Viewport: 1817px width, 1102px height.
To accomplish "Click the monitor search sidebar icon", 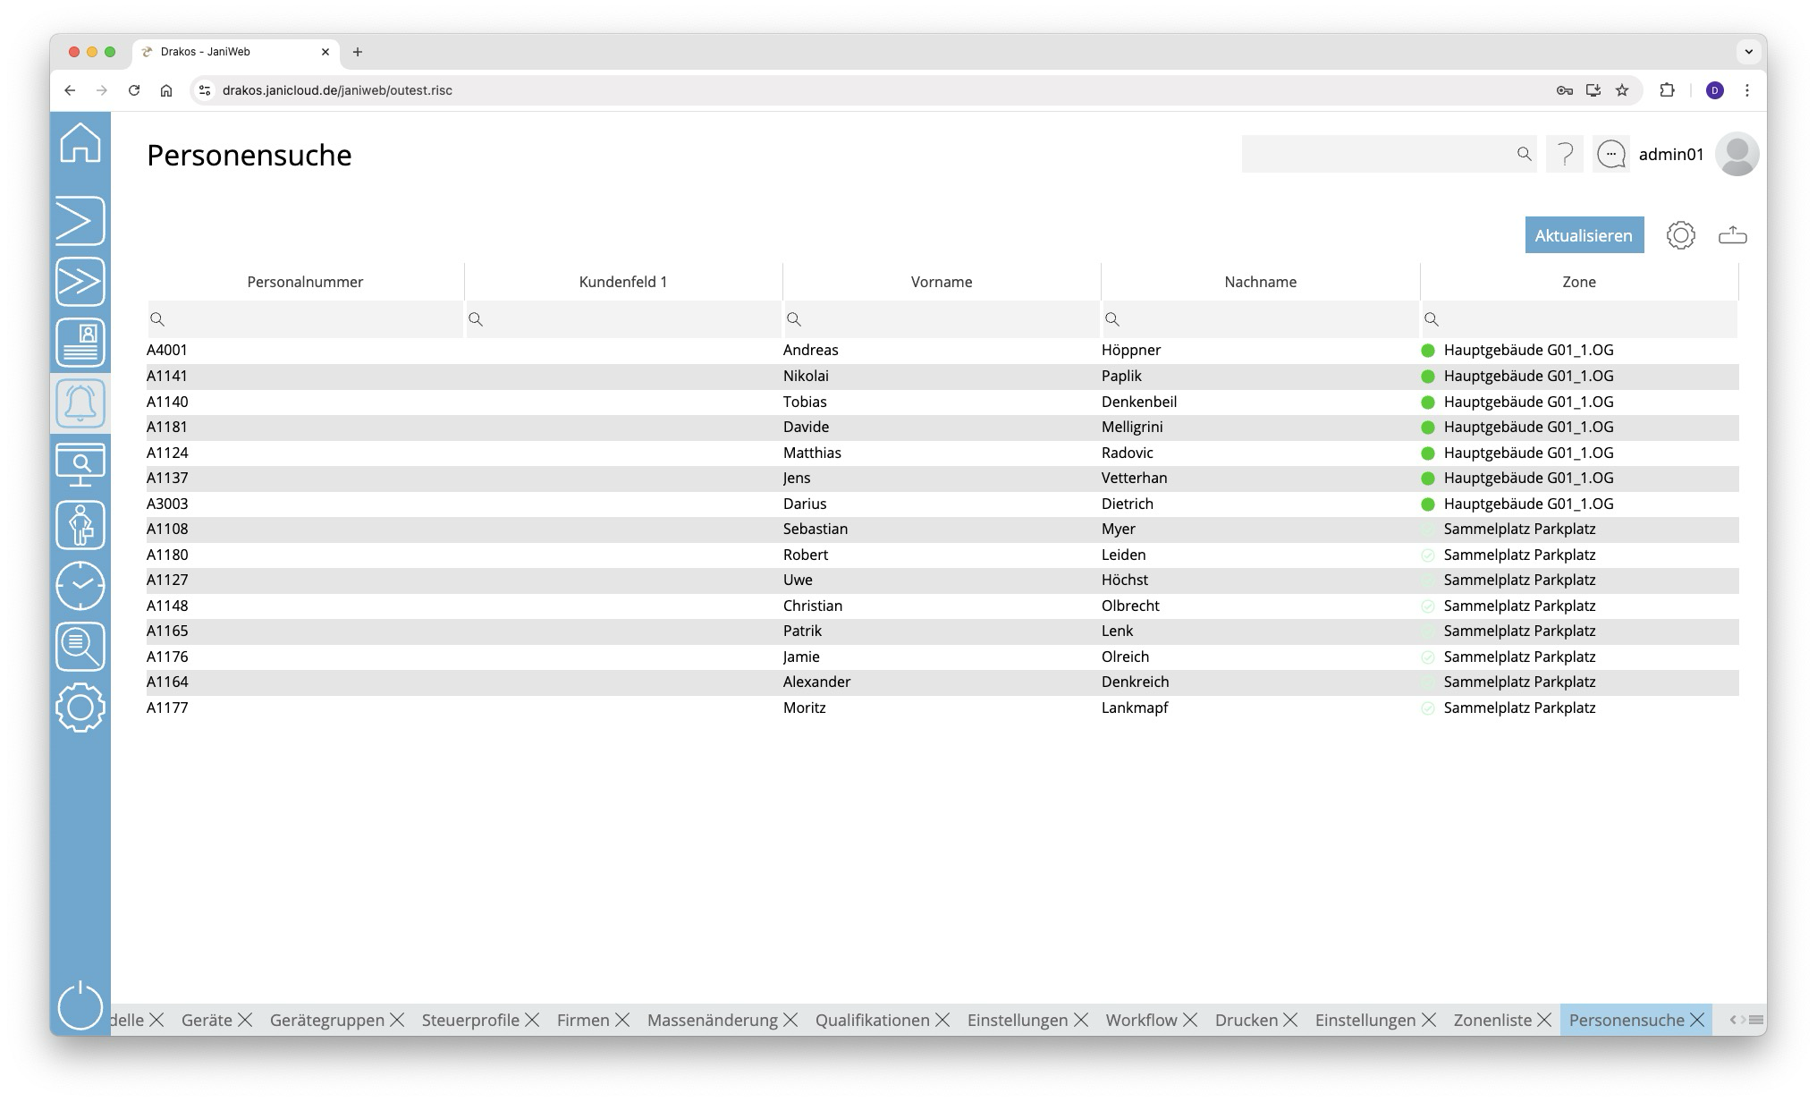I will [80, 464].
